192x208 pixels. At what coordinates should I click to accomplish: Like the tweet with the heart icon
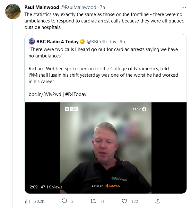click(x=124, y=201)
